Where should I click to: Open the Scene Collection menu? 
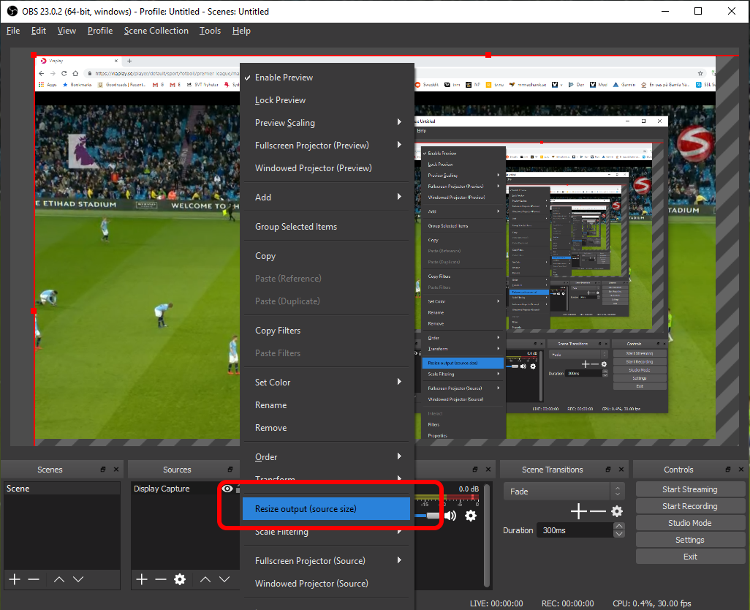tap(156, 31)
